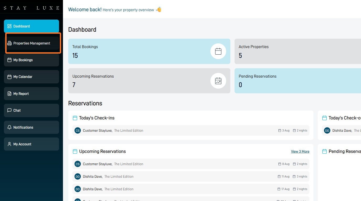The image size is (361, 201).
Task: Open the Upcoming Reservations 7 card
Action: (149, 81)
